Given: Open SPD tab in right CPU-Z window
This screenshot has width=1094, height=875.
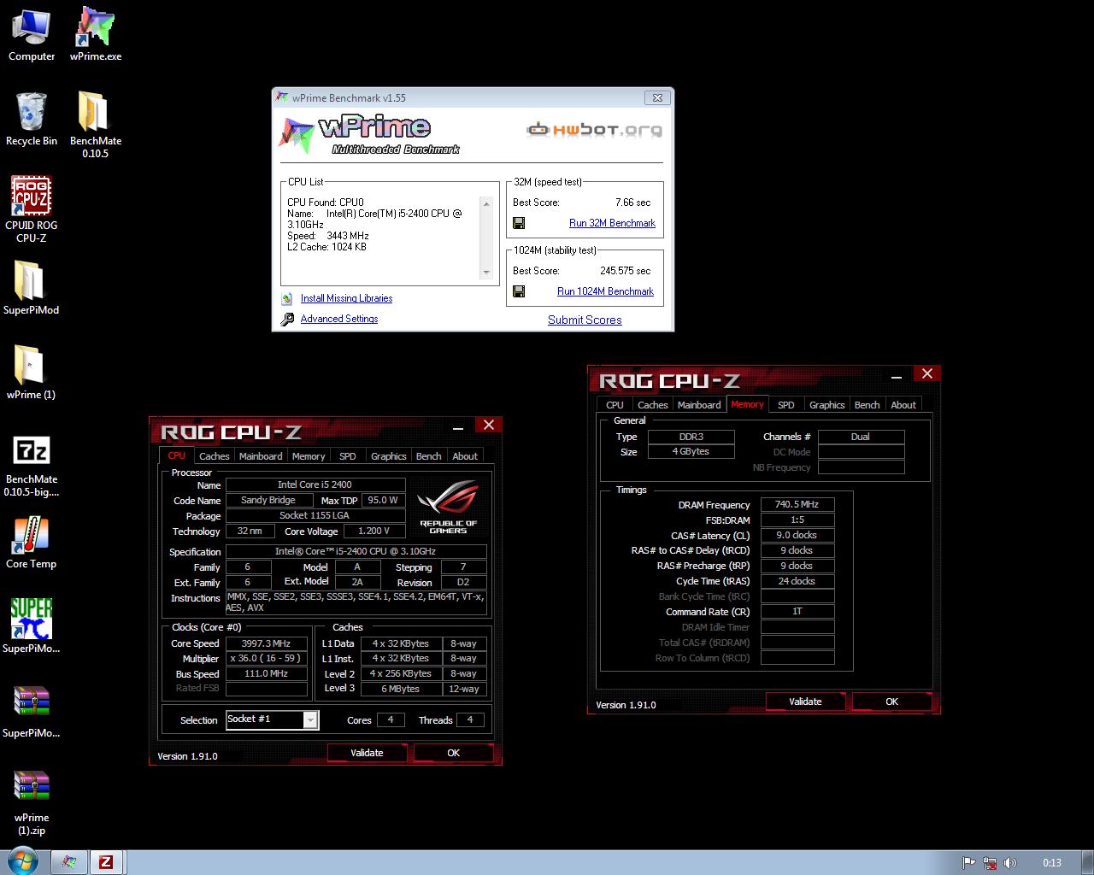Looking at the screenshot, I should click(x=786, y=405).
